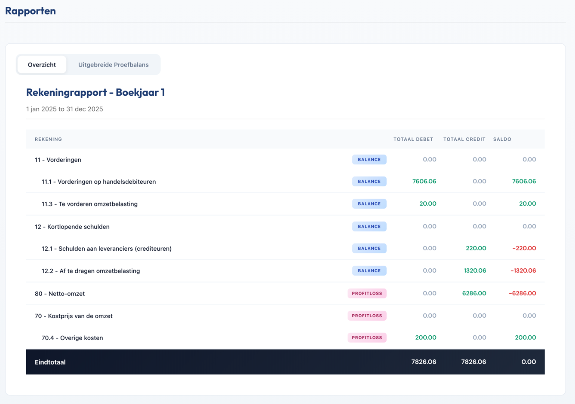Click the -6286.00 saldo for Netto-omzet
The image size is (575, 404).
coord(522,294)
